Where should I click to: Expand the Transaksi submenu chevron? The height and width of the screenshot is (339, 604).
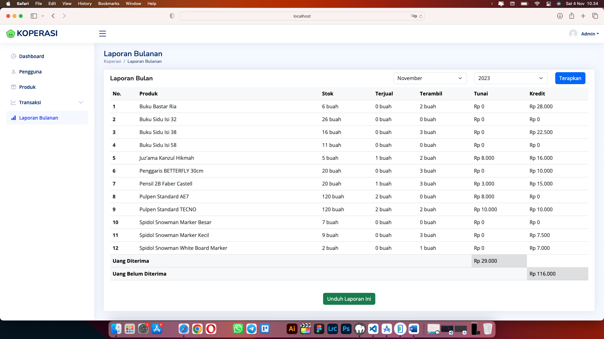click(81, 102)
